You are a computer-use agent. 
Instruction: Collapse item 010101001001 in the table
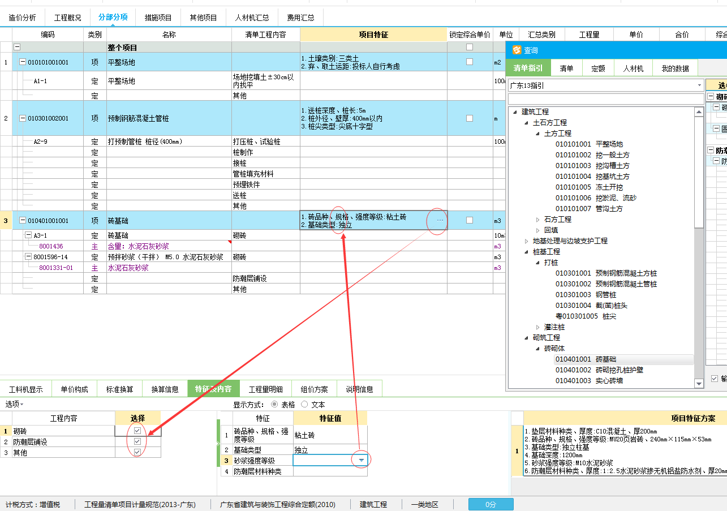[x=23, y=62]
